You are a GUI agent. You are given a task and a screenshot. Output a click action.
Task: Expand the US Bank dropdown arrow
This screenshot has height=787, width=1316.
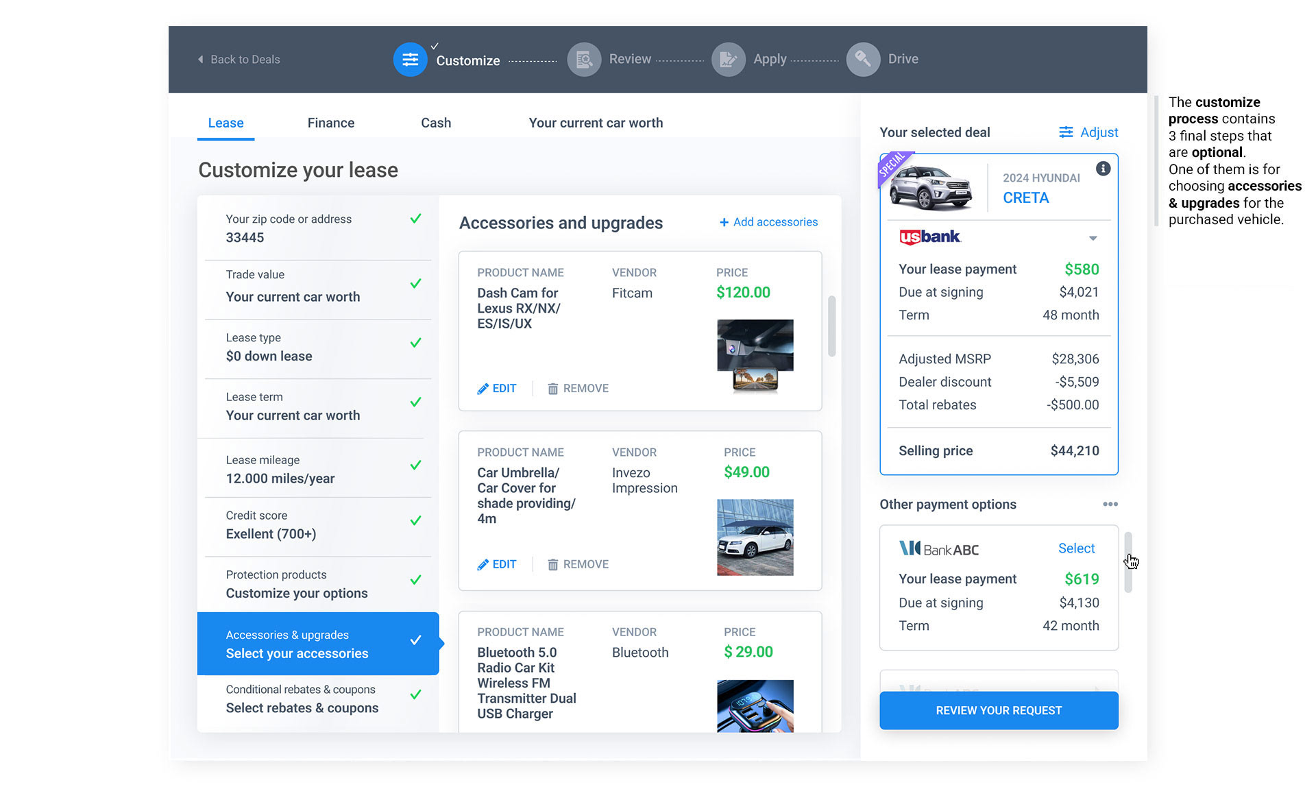tap(1093, 238)
